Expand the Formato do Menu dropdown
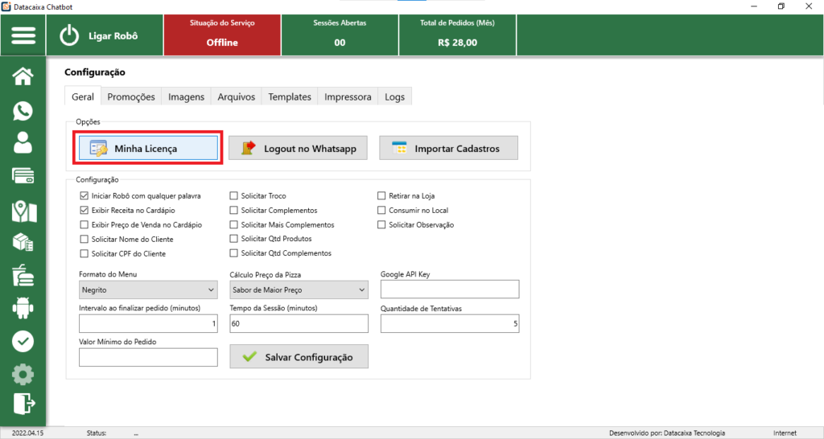824x439 pixels. pos(148,289)
